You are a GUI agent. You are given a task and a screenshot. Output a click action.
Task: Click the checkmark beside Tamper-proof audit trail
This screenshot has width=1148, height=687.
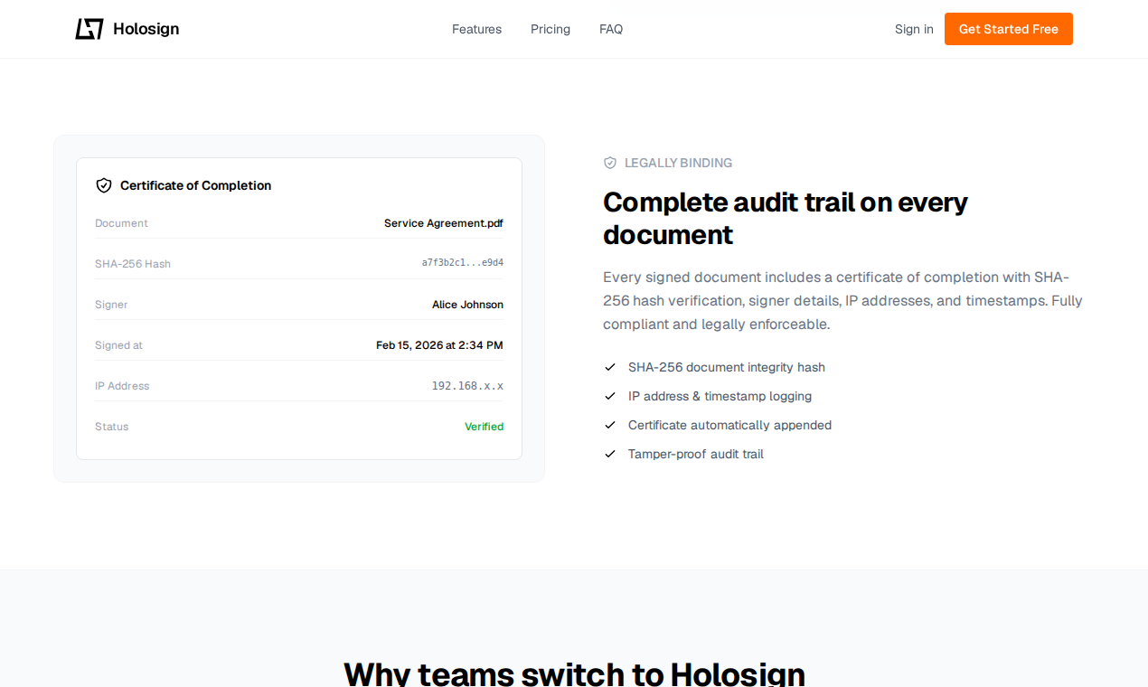pyautogui.click(x=610, y=454)
